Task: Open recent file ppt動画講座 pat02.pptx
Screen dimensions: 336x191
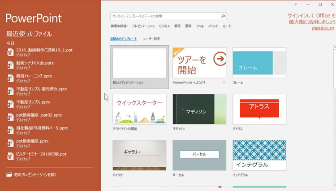Action: tap(39, 115)
